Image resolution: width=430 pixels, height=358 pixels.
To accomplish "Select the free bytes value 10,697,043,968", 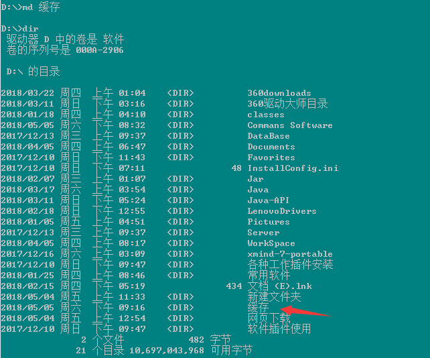I will [167, 351].
